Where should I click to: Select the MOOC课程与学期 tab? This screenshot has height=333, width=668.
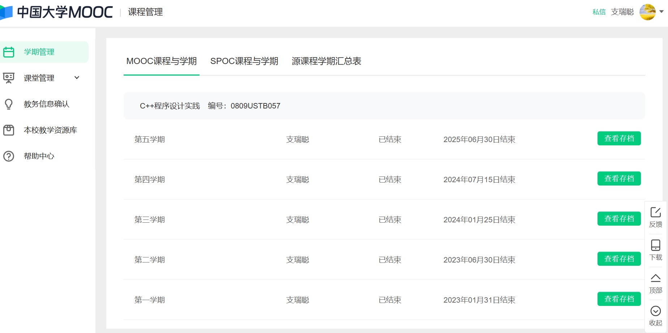(x=162, y=61)
